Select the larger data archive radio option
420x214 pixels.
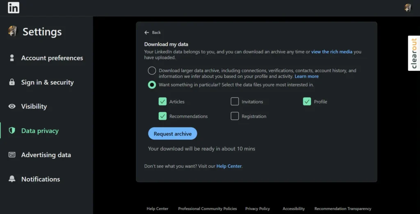[x=152, y=71]
